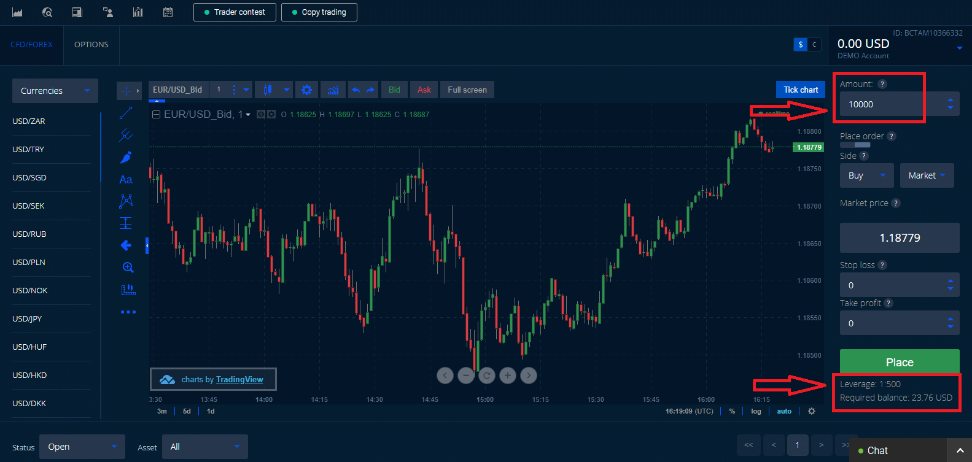Select the brush drawing tool
The image size is (972, 462).
(x=126, y=157)
